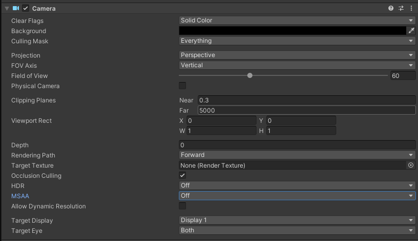Image resolution: width=418 pixels, height=241 pixels.
Task: Click the Clear Flags property label
Action: point(27,21)
